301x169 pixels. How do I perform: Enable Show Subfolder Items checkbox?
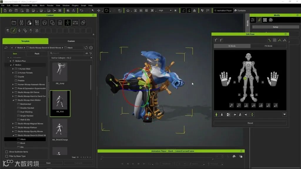click(x=7, y=152)
